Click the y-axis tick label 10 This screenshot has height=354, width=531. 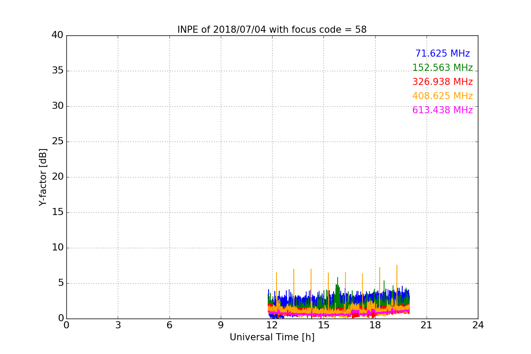click(x=58, y=248)
